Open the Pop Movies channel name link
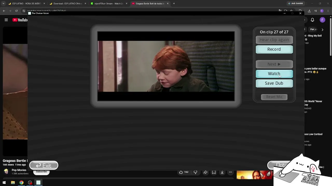Viewport: 332px width, 186px height. click(19, 170)
